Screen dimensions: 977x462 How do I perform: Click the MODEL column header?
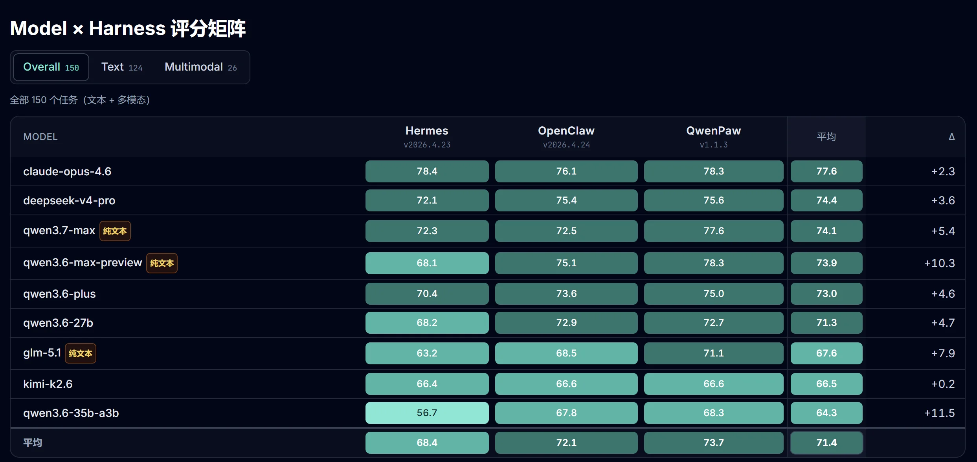coord(40,137)
